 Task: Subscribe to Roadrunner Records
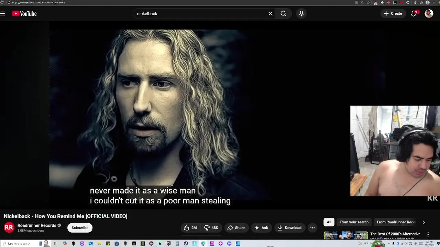(80, 228)
